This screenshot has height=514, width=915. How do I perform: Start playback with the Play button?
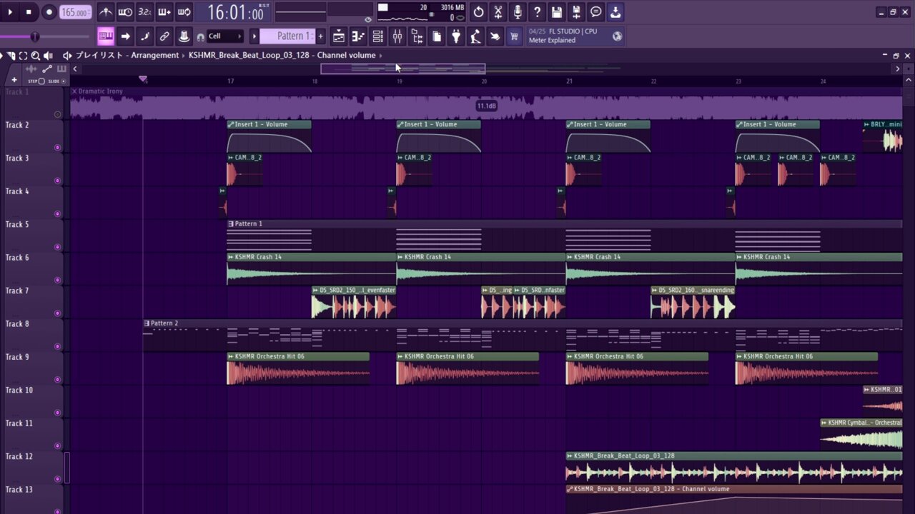(10, 11)
